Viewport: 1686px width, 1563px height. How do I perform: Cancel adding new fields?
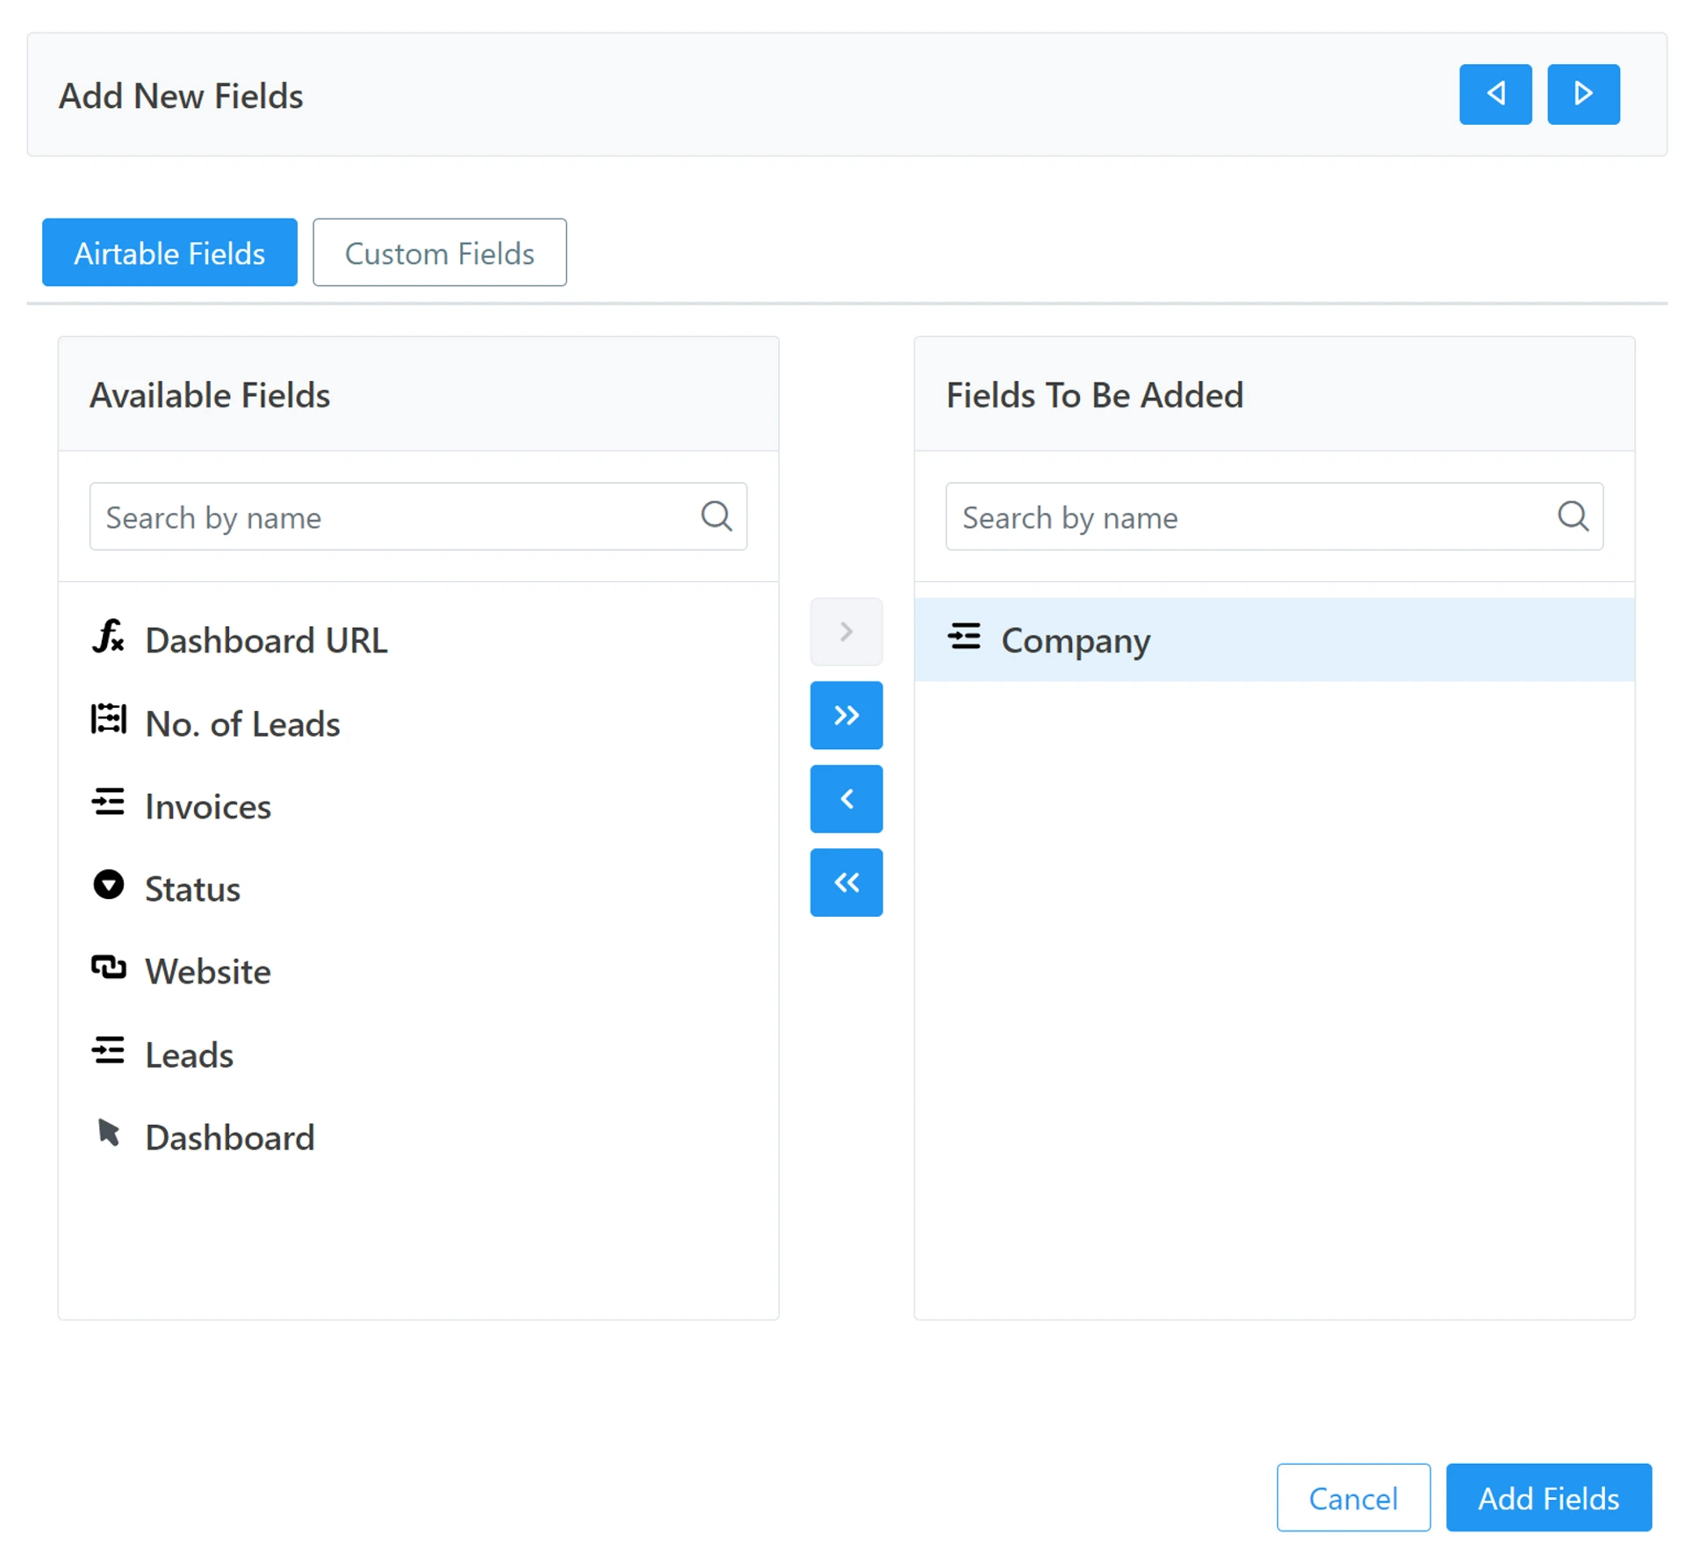(x=1352, y=1498)
